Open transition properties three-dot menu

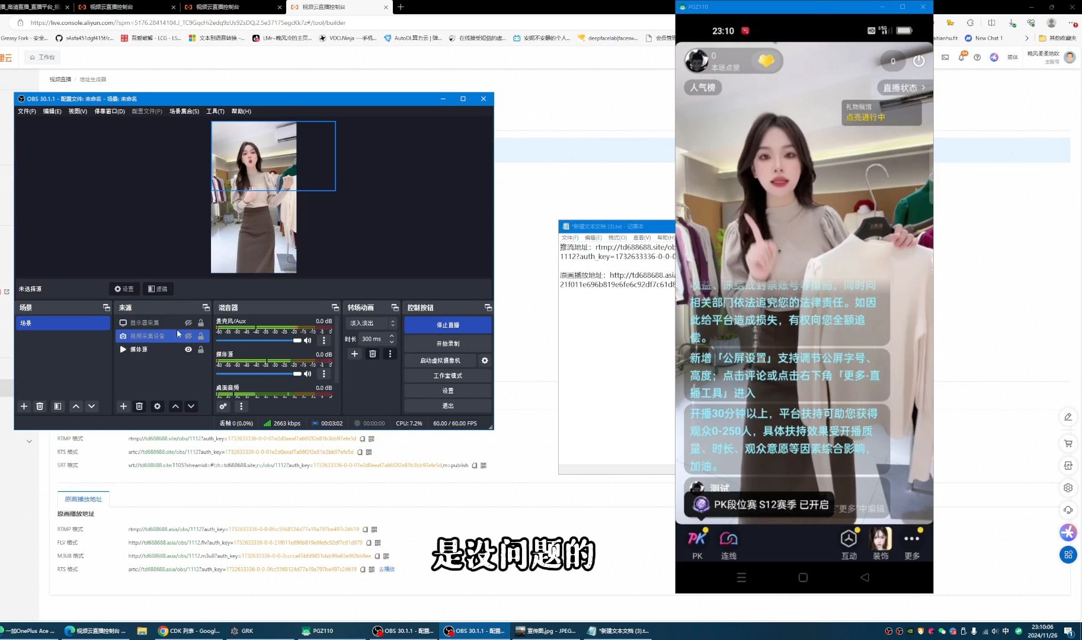coord(390,354)
